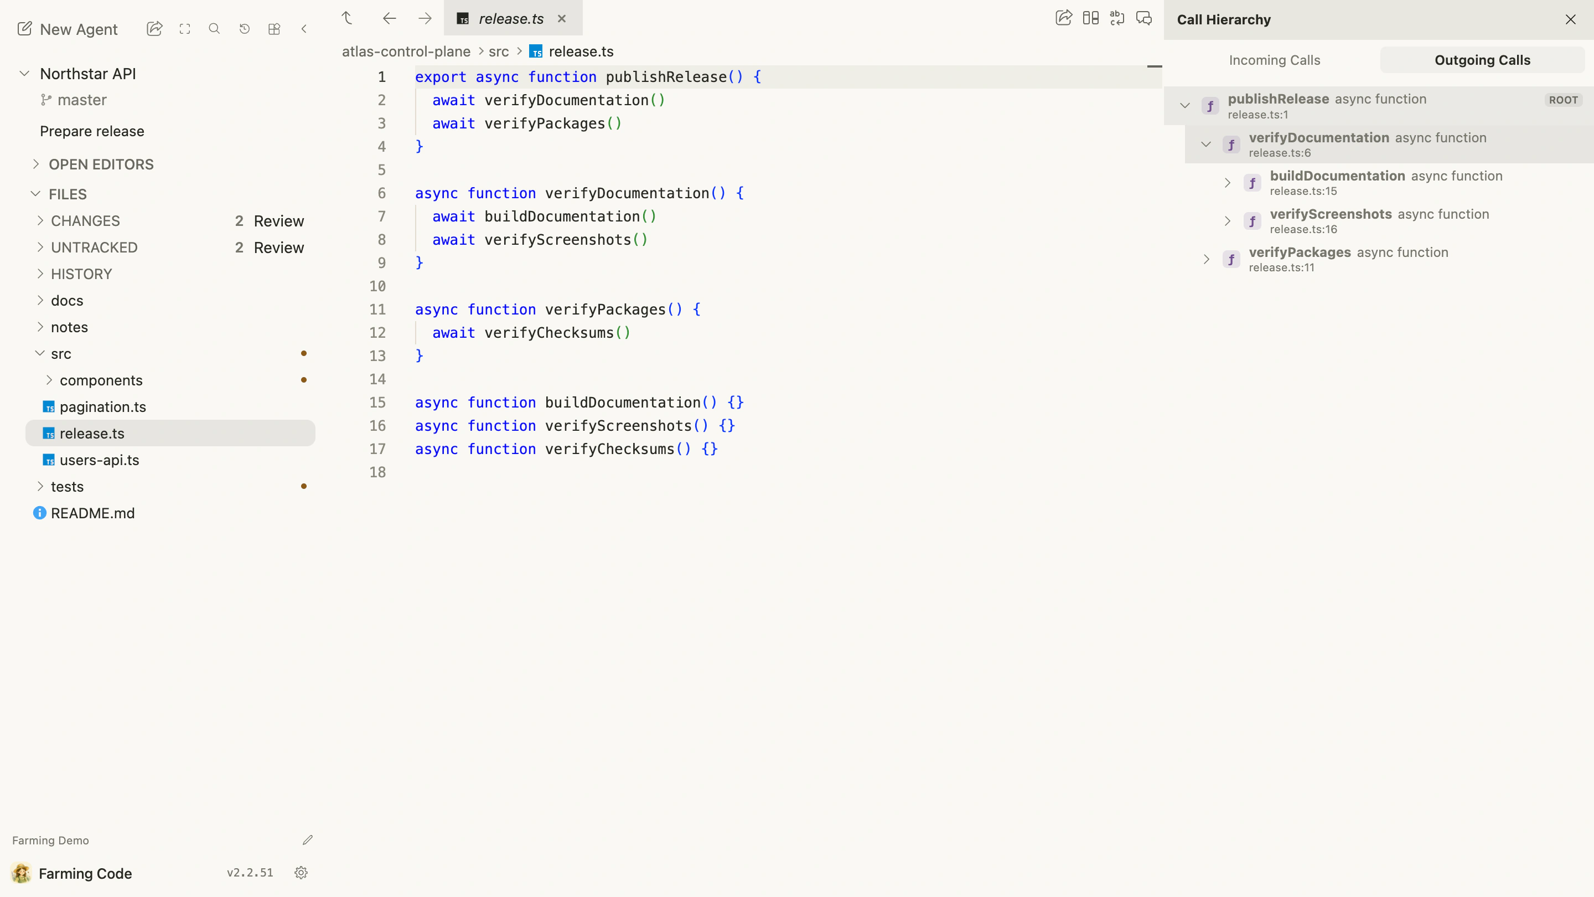Expand the notes folder
Image resolution: width=1594 pixels, height=897 pixels.
(x=40, y=327)
